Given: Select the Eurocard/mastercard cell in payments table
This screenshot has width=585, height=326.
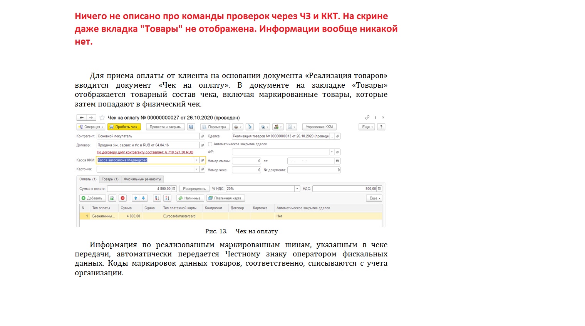Looking at the screenshot, I should coord(182,216).
